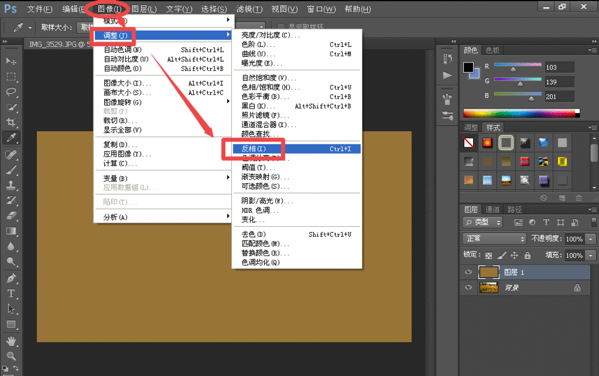Select the Hand tool

pyautogui.click(x=11, y=341)
